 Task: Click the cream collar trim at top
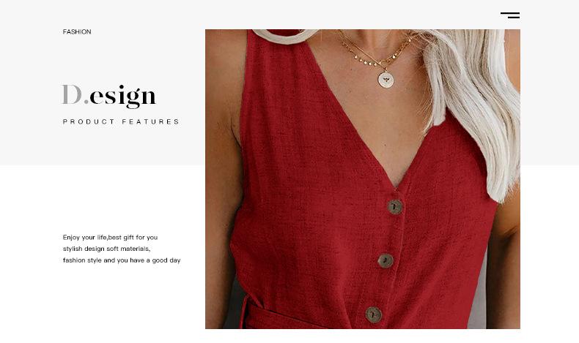(x=284, y=36)
